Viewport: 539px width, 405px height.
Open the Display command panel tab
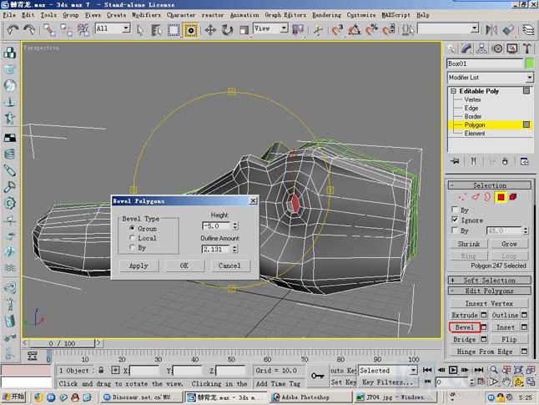coord(512,48)
